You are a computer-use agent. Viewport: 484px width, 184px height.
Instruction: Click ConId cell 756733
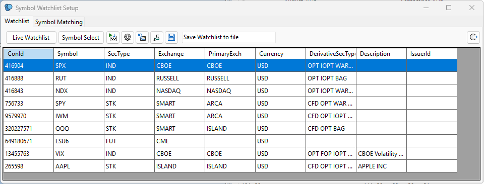point(28,104)
